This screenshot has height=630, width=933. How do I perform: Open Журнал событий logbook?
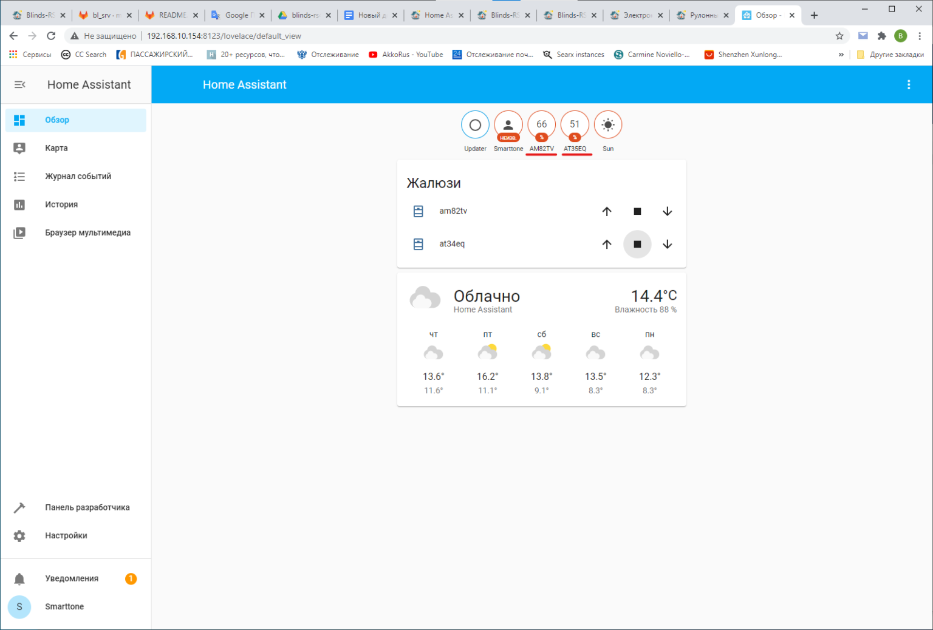pyautogui.click(x=76, y=177)
